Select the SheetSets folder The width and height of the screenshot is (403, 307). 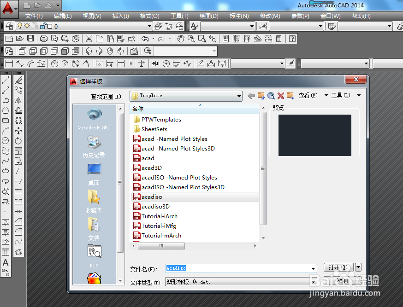[150, 129]
